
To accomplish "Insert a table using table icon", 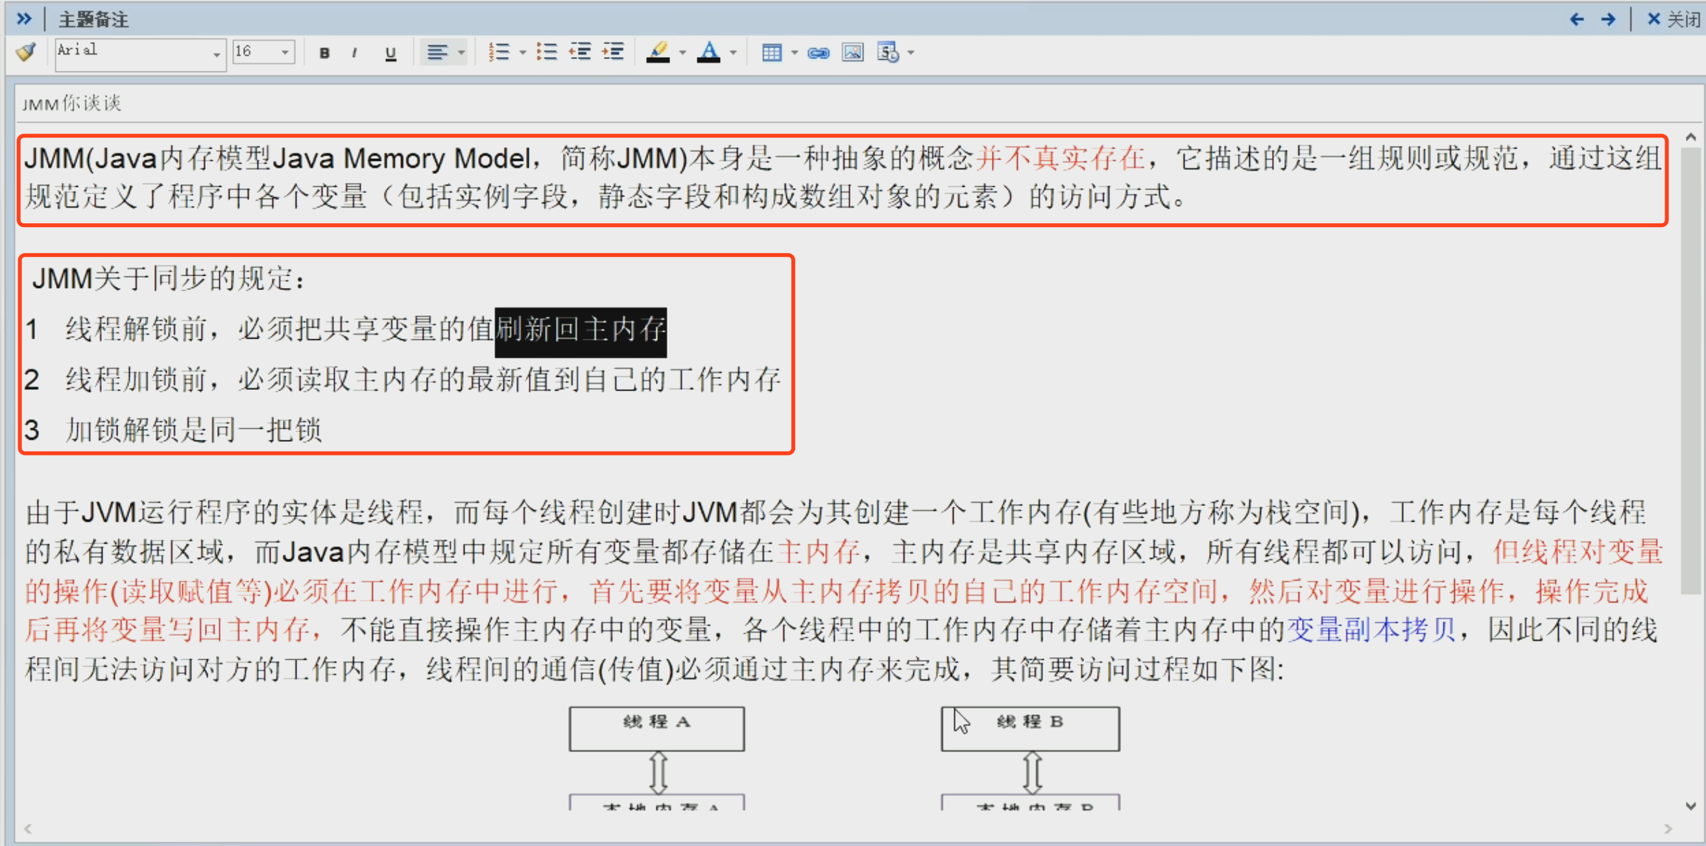I will [x=771, y=53].
